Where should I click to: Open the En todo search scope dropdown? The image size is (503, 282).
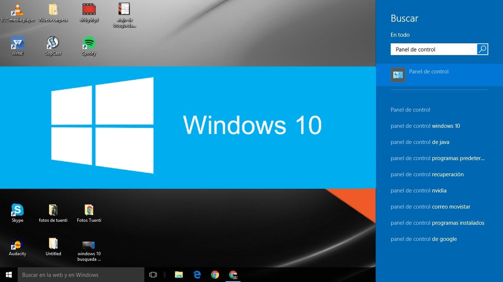point(400,35)
